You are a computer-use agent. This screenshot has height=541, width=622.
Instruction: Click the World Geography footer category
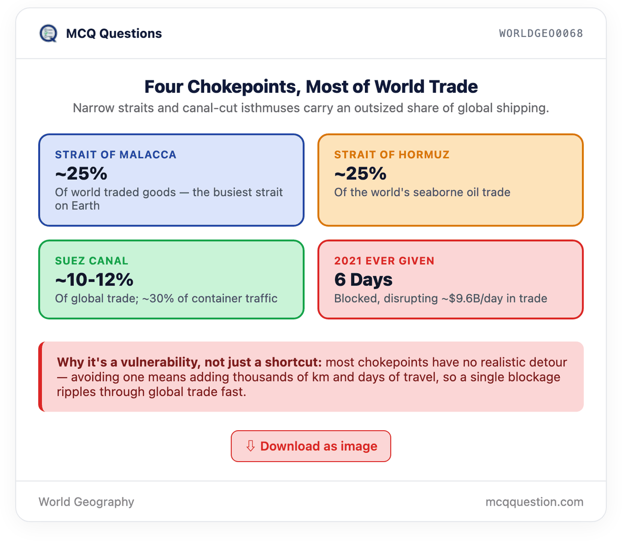pos(86,502)
